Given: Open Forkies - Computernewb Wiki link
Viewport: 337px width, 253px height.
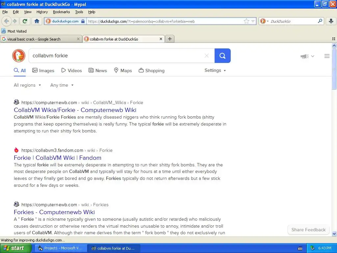Looking at the screenshot, I should [x=54, y=212].
